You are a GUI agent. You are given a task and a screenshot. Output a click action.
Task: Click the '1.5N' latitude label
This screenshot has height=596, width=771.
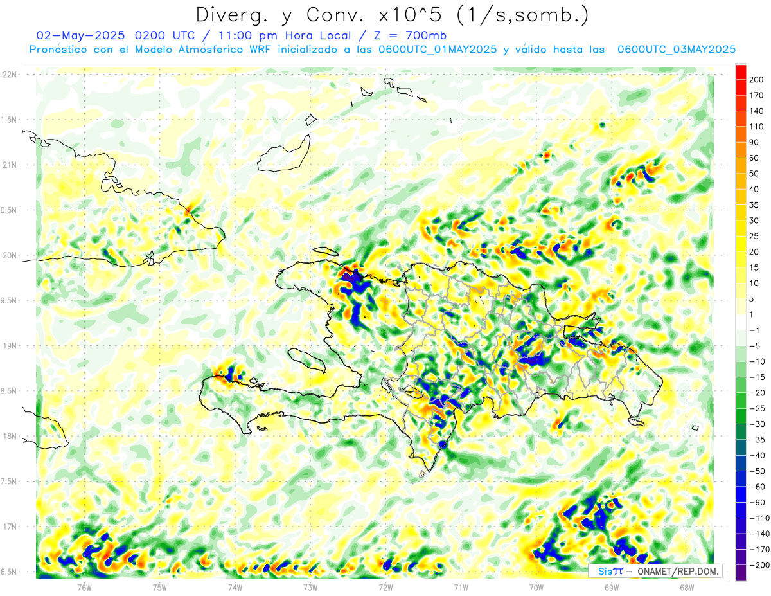10,120
